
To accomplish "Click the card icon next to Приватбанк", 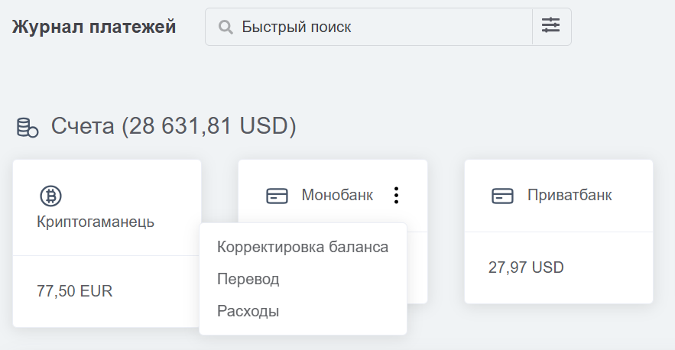I will coord(502,196).
